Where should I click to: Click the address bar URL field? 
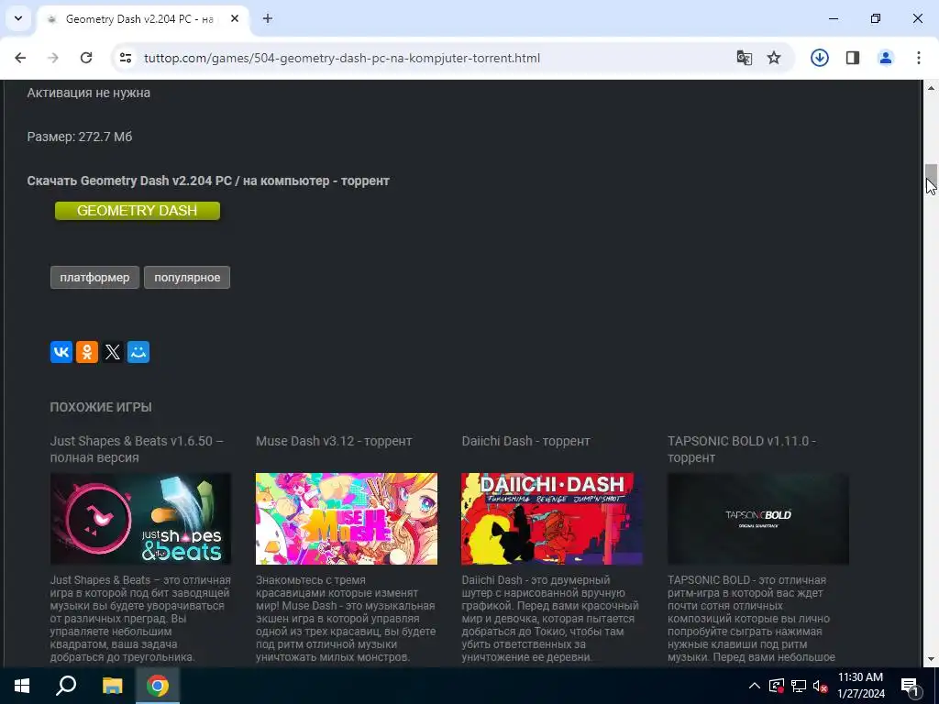(342, 58)
